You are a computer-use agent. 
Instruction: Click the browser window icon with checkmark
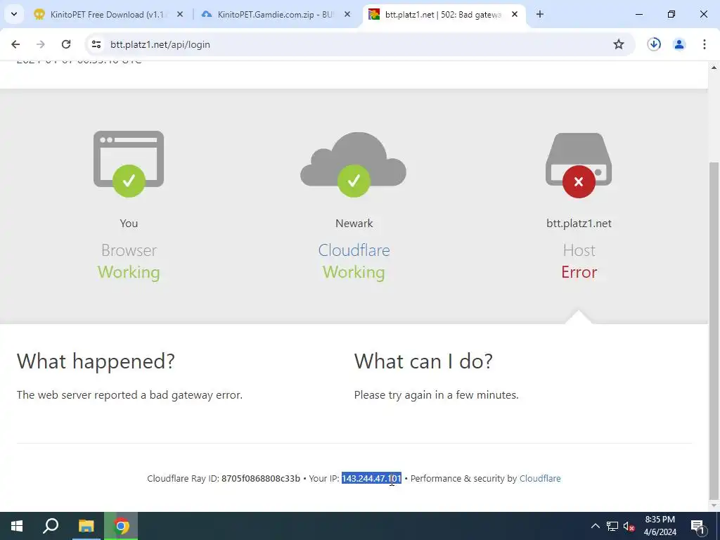tap(129, 163)
